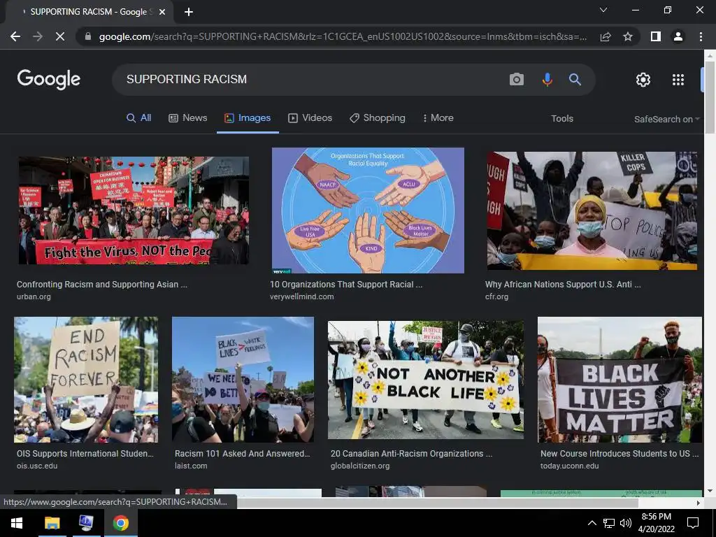Screen dimensions: 716x537
Task: Switch to the News tab
Action: (188, 117)
